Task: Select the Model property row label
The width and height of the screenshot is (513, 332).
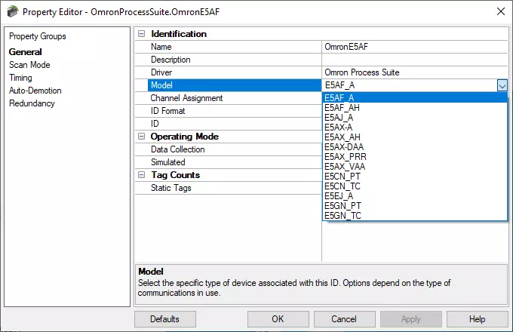Action: pyautogui.click(x=235, y=85)
